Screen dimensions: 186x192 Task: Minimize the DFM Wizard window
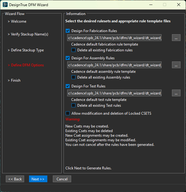[151, 5]
